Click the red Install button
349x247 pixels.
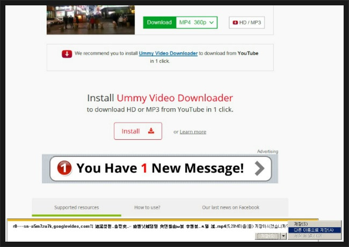tap(138, 131)
